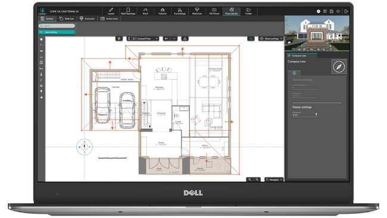Click the House settings elevation stepper arrows

tap(316, 114)
